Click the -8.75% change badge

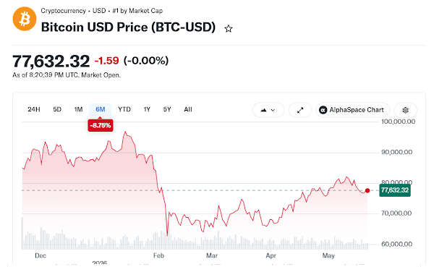[101, 125]
